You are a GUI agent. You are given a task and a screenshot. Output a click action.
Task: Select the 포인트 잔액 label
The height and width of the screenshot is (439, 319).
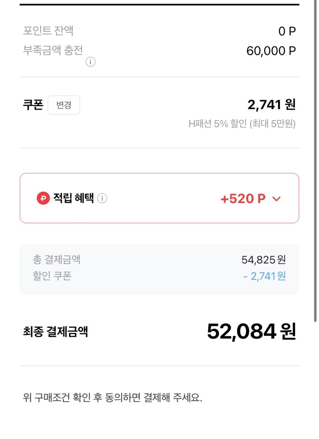48,30
